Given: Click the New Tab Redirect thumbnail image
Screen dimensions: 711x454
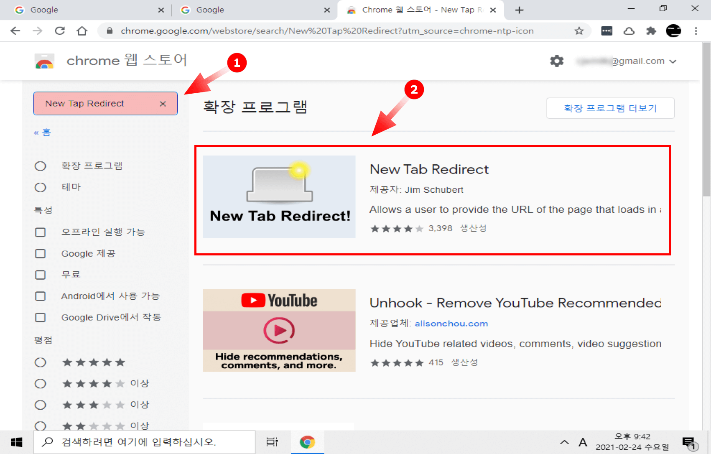Looking at the screenshot, I should click(x=279, y=197).
